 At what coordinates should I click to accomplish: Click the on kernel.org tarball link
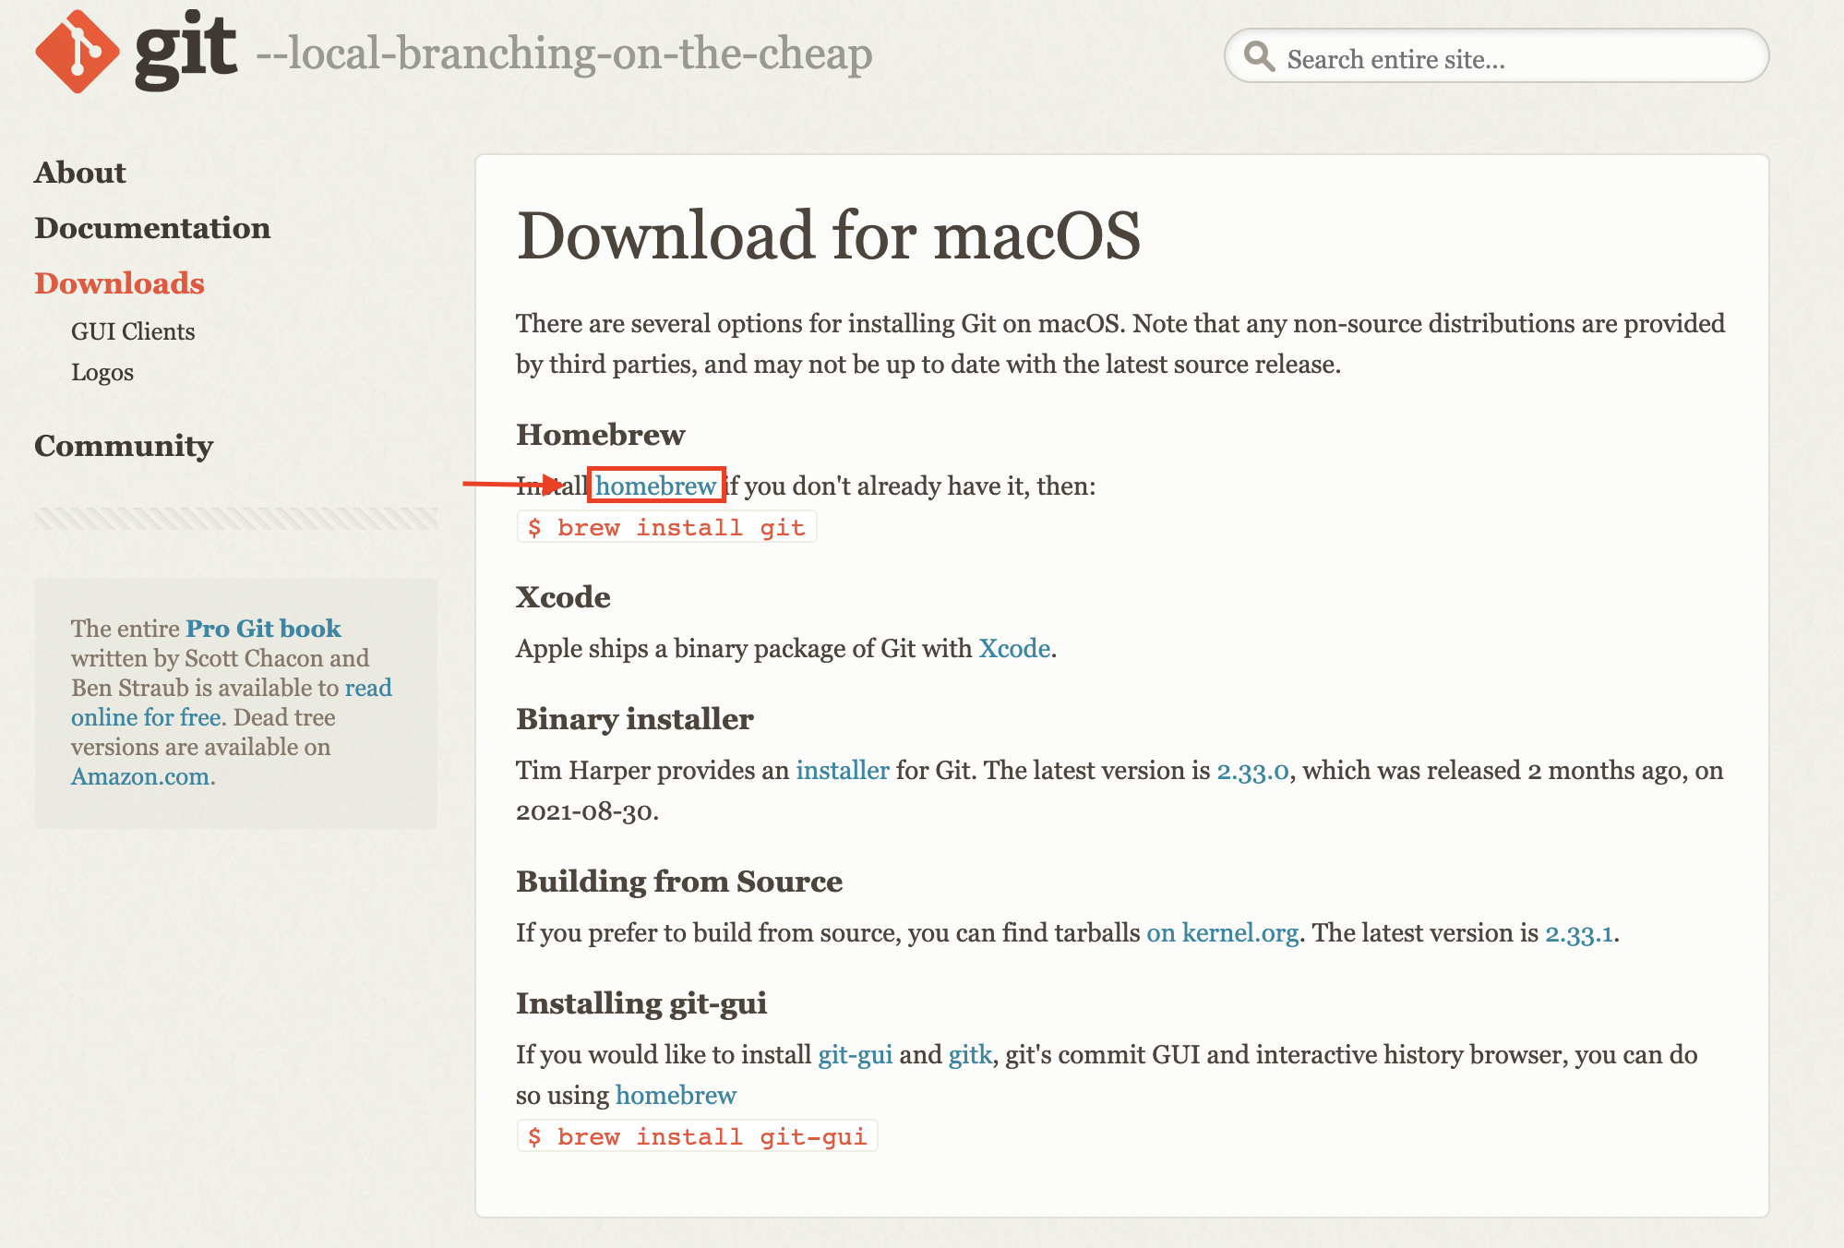(x=1221, y=932)
